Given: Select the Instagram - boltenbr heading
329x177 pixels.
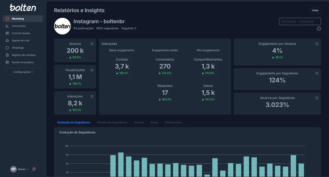Looking at the screenshot, I should tap(99, 21).
